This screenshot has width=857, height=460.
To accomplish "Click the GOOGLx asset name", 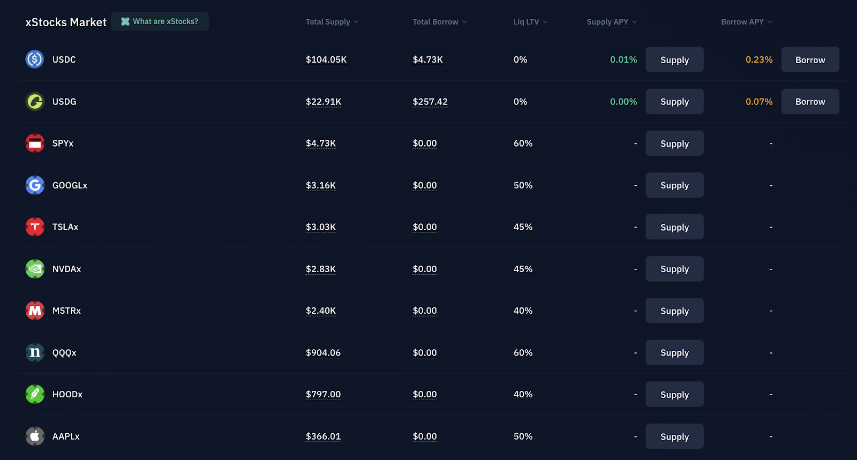I will click(x=70, y=185).
